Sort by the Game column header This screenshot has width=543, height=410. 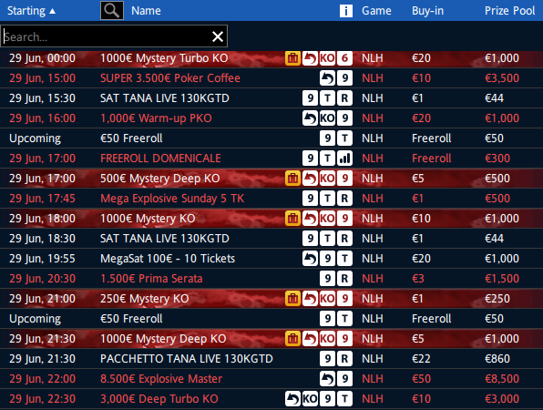tap(376, 11)
